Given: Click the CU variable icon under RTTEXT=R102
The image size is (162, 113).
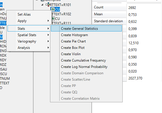Looking at the screenshot, I should 53,18.
